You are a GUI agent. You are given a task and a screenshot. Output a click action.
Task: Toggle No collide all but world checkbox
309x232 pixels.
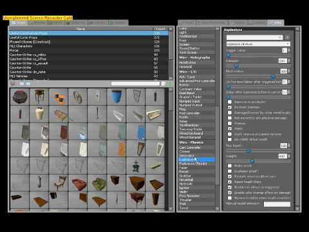[230, 139]
